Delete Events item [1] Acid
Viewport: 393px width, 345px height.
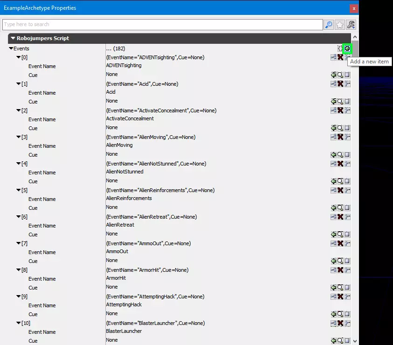(340, 84)
